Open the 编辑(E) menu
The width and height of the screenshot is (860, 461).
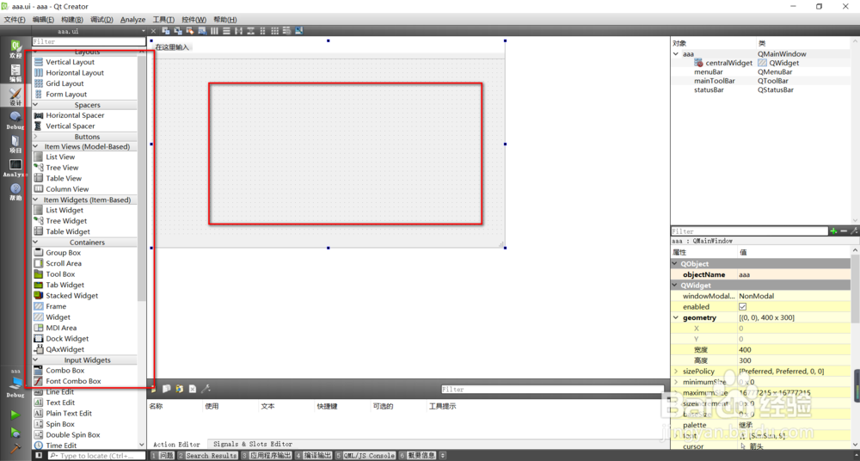[x=43, y=19]
